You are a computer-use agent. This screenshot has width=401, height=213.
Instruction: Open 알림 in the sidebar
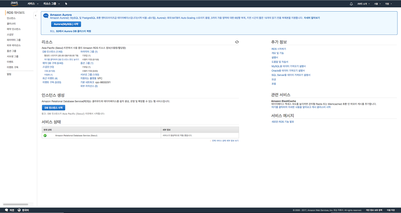9,74
